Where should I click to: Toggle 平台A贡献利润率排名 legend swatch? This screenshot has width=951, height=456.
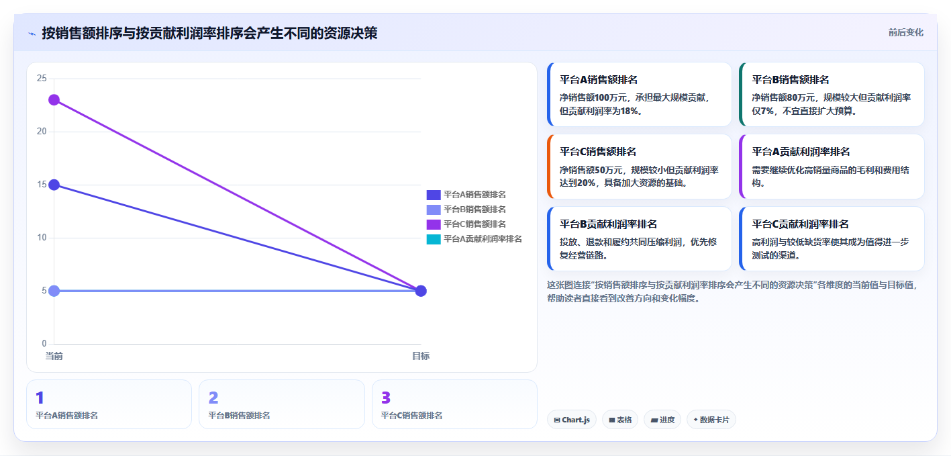pos(434,239)
